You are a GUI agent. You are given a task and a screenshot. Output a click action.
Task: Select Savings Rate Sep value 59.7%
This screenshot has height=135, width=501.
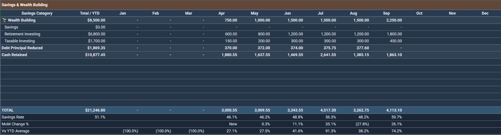tap(397, 117)
